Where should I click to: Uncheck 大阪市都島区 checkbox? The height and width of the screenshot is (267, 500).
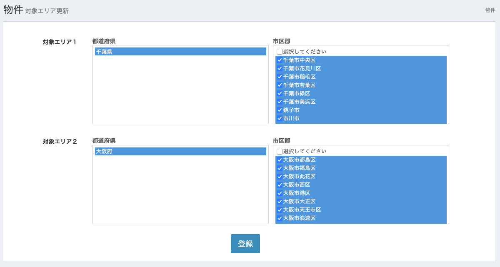pyautogui.click(x=280, y=160)
